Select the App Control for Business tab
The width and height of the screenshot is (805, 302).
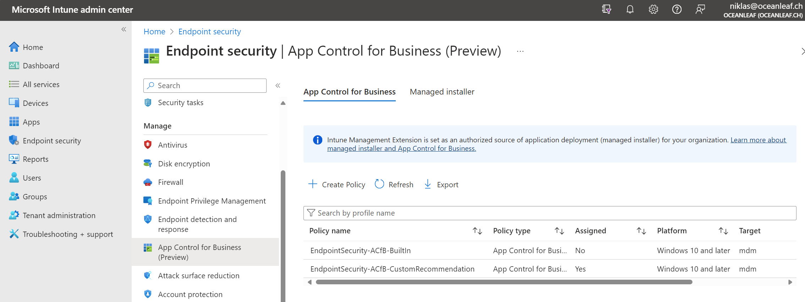[350, 92]
